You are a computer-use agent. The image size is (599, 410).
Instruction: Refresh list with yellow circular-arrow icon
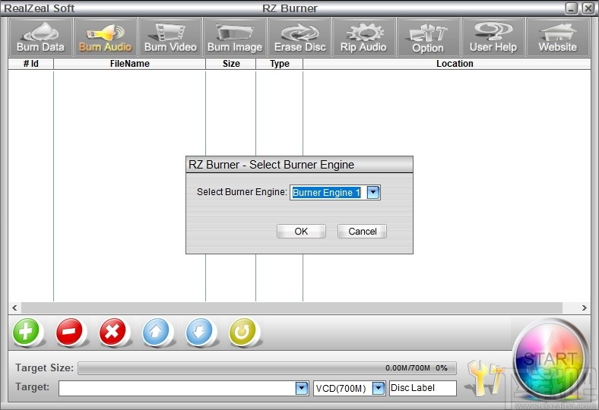[242, 332]
